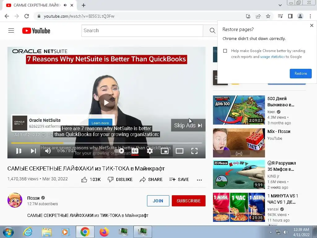317x238 pixels.
Task: Go back with the browser back arrow
Action: click(7, 16)
